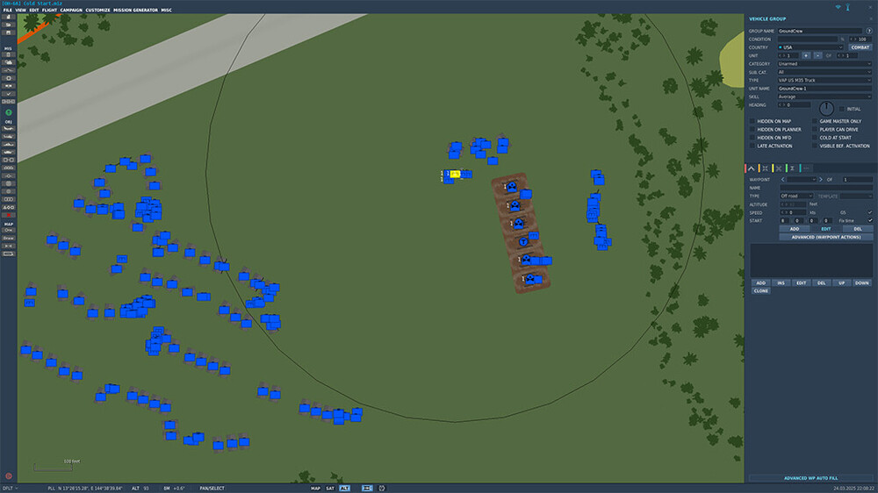Toggle Visible Bef. Activation checkbox
878x493 pixels.
(815, 146)
